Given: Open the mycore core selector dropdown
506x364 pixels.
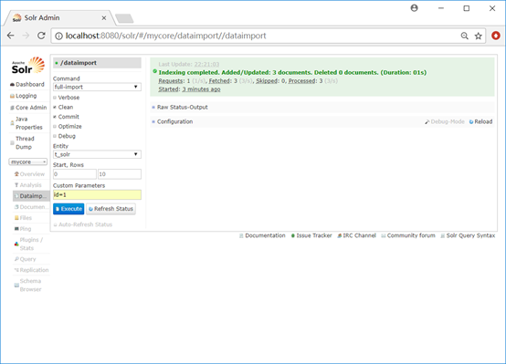Looking at the screenshot, I should (28, 161).
